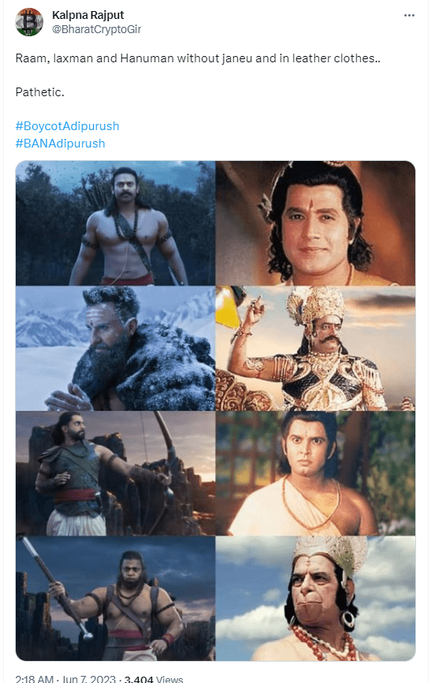The width and height of the screenshot is (435, 683).
Task: Open the 3,404 Views count
Action: [154, 678]
